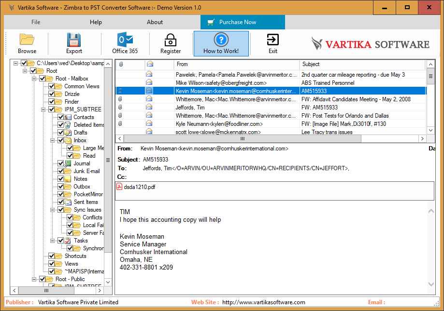Click the Register padlock icon

tap(171, 40)
